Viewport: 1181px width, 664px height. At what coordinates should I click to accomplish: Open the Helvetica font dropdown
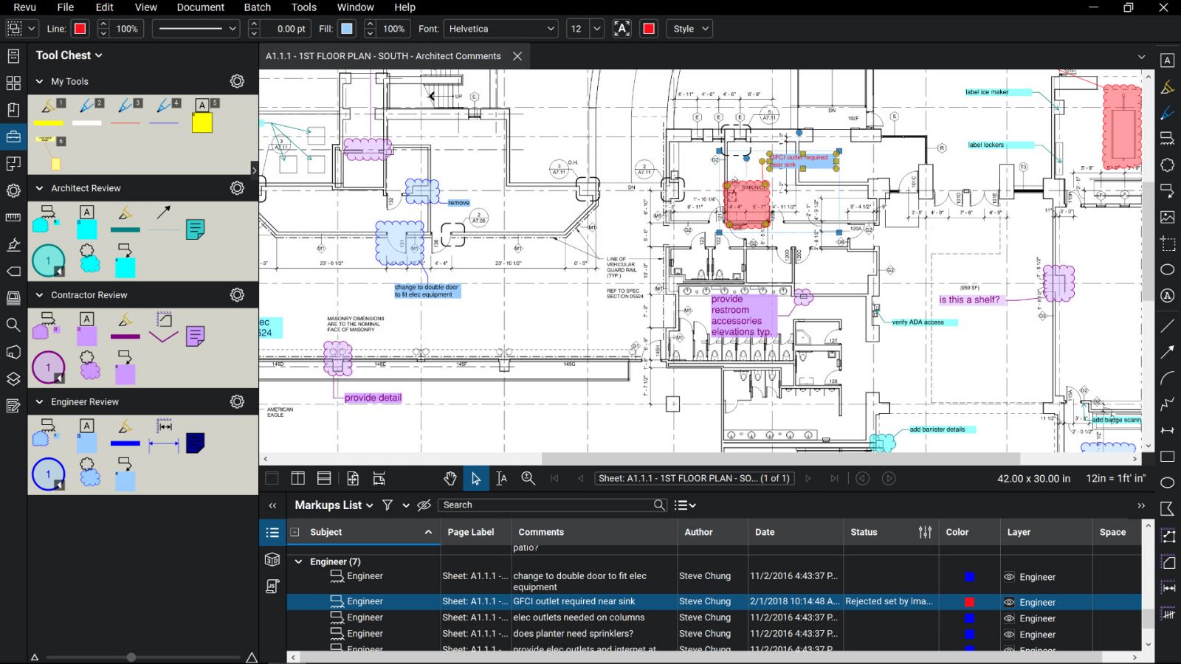point(550,29)
